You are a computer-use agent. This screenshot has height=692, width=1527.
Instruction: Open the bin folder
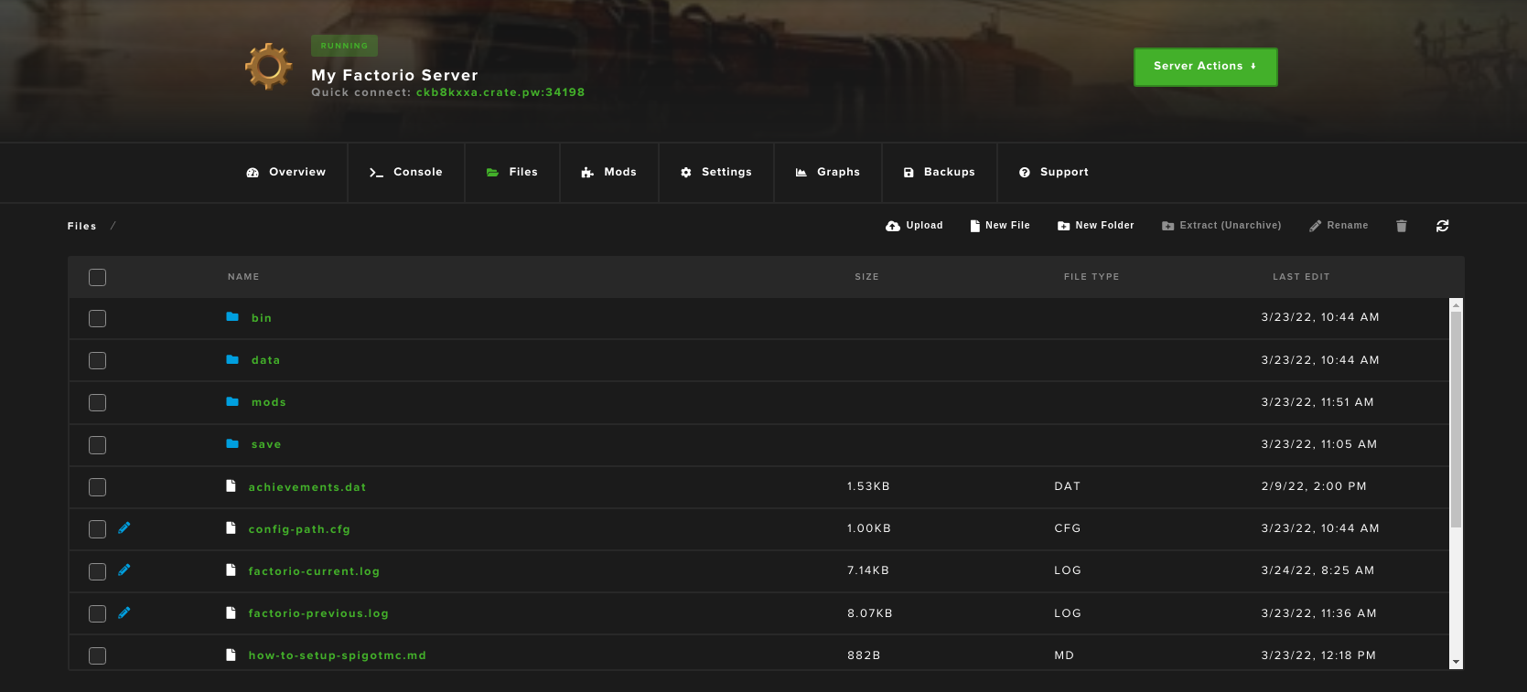coord(262,318)
